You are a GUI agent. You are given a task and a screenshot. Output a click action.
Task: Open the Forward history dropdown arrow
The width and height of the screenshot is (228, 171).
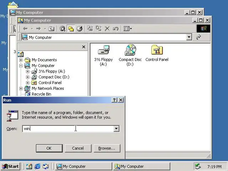coord(45,29)
